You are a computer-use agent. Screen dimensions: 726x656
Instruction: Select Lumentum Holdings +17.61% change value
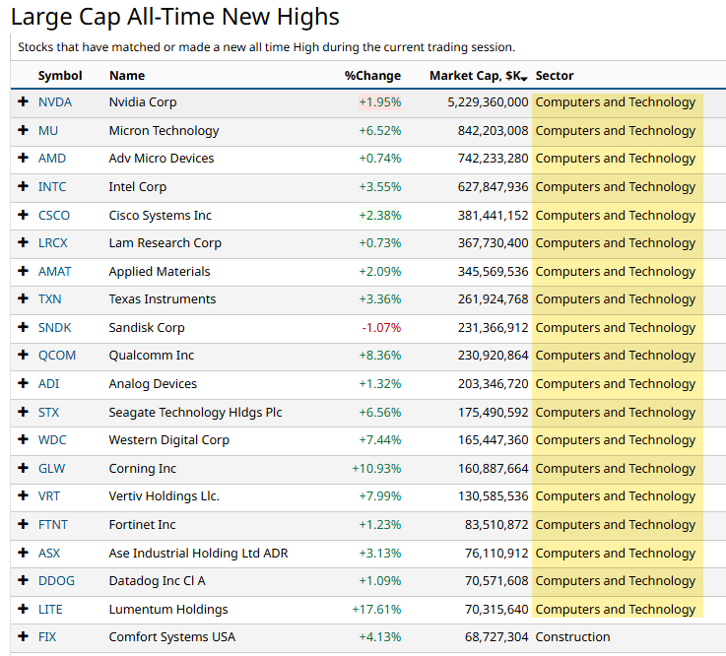[x=376, y=609]
